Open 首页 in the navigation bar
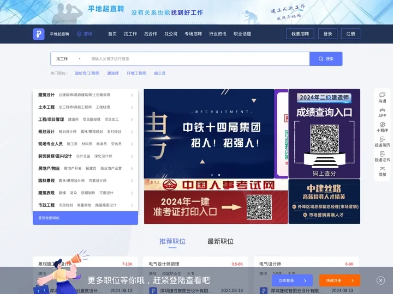The image size is (393, 294). pyautogui.click(x=112, y=34)
